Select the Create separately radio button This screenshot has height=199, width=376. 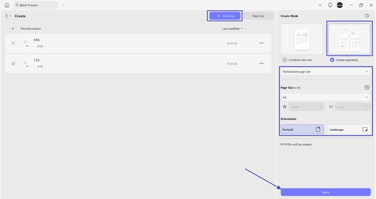(x=332, y=60)
